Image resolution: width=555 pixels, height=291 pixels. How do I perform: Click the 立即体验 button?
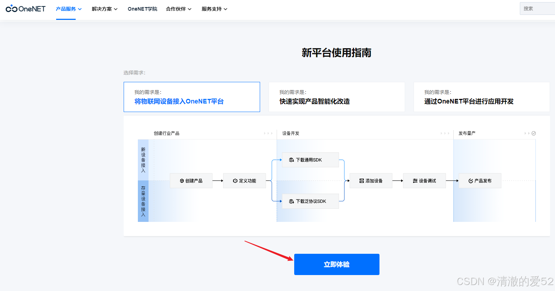(x=337, y=264)
